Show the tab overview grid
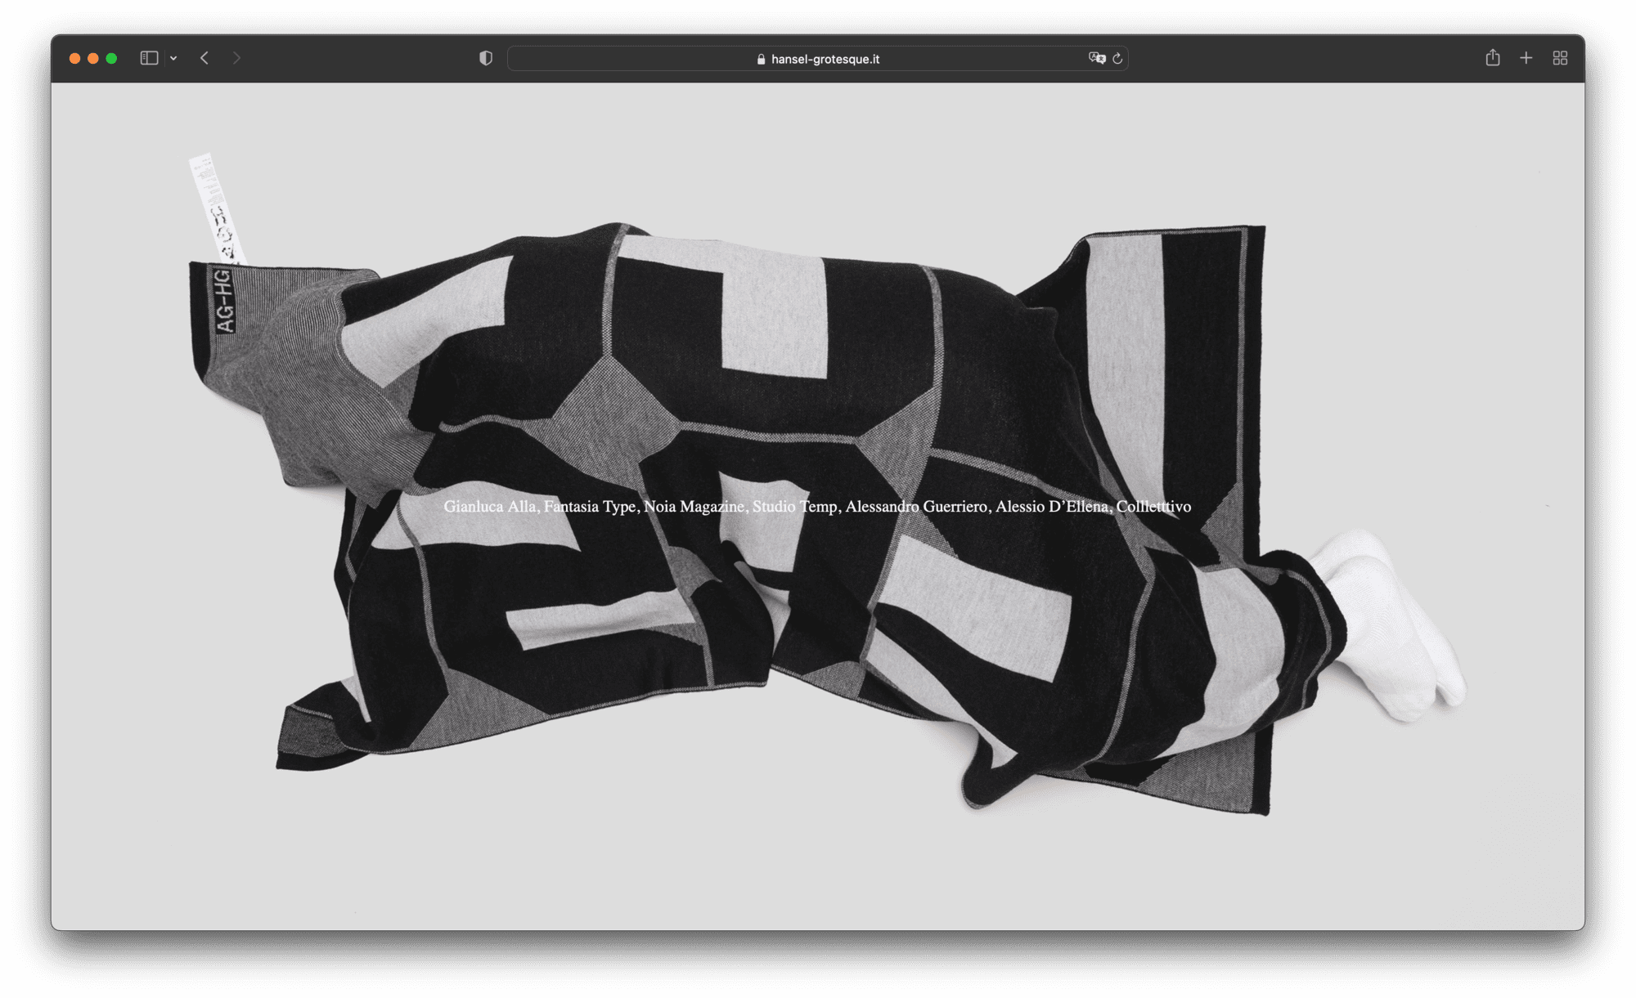 pyautogui.click(x=1560, y=58)
